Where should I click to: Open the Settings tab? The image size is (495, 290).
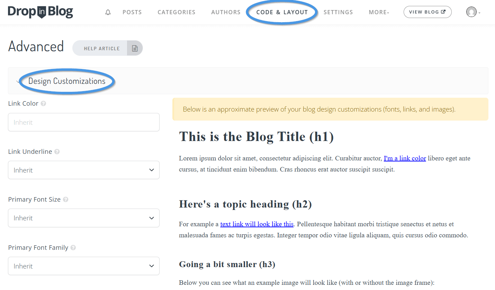pyautogui.click(x=338, y=12)
